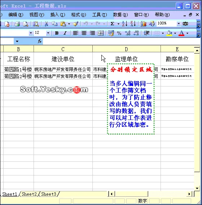Image resolution: width=202 pixels, height=205 pixels.
Task: Click the camera icon in toolbar
Action: 185,24
